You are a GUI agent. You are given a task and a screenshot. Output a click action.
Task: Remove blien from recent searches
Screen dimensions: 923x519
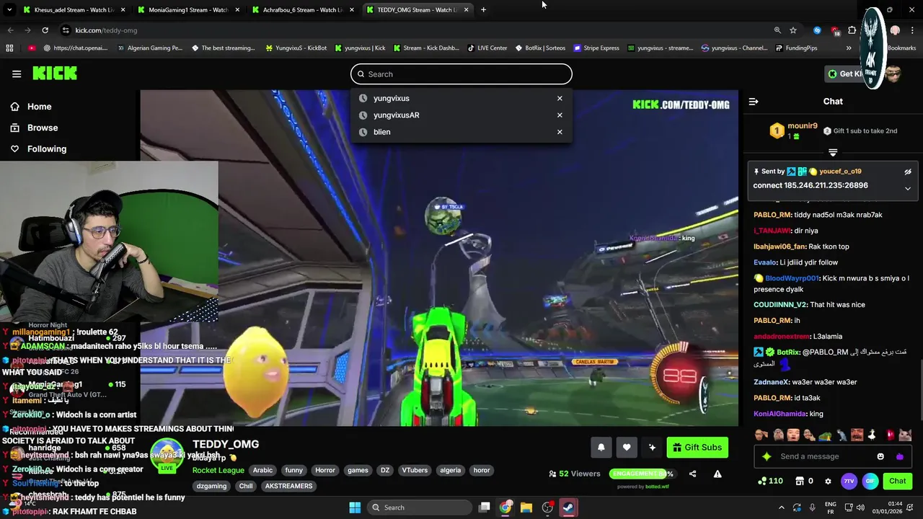560,132
